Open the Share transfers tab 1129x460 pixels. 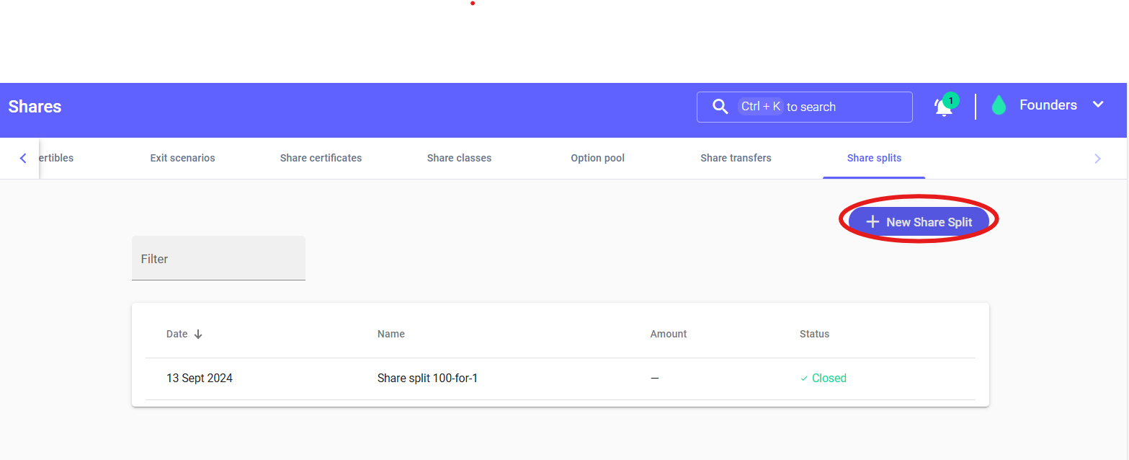pyautogui.click(x=736, y=158)
